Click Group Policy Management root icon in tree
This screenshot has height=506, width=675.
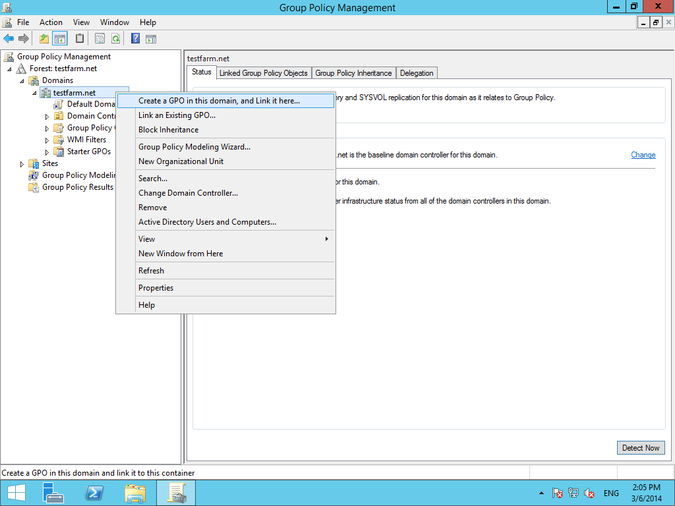9,57
